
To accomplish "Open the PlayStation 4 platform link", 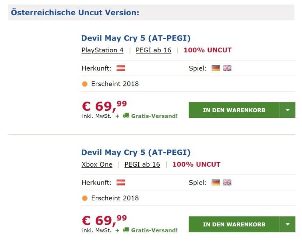I will pyautogui.click(x=102, y=50).
